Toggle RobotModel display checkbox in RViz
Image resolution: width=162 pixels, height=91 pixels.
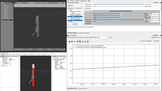(10, 66)
